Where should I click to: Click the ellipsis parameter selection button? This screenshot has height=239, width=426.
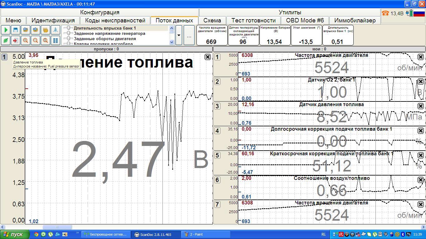point(189,35)
